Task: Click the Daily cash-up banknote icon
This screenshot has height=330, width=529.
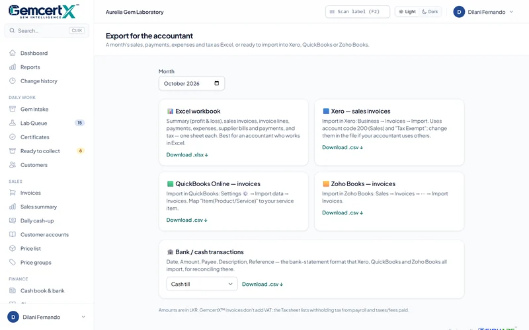Action: [13, 220]
